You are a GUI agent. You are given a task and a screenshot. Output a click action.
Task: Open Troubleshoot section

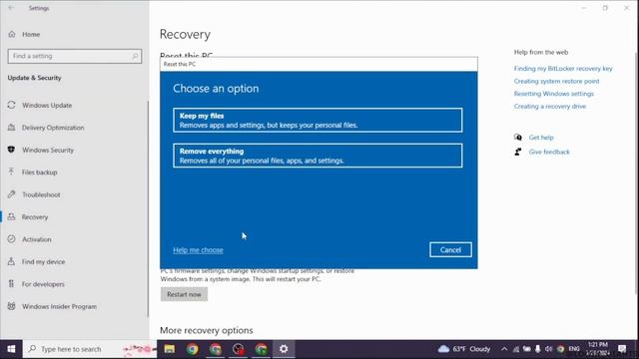41,195
